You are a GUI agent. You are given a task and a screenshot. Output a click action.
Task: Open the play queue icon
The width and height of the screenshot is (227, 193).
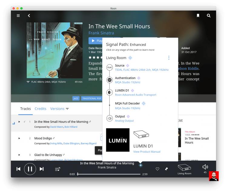58,169
